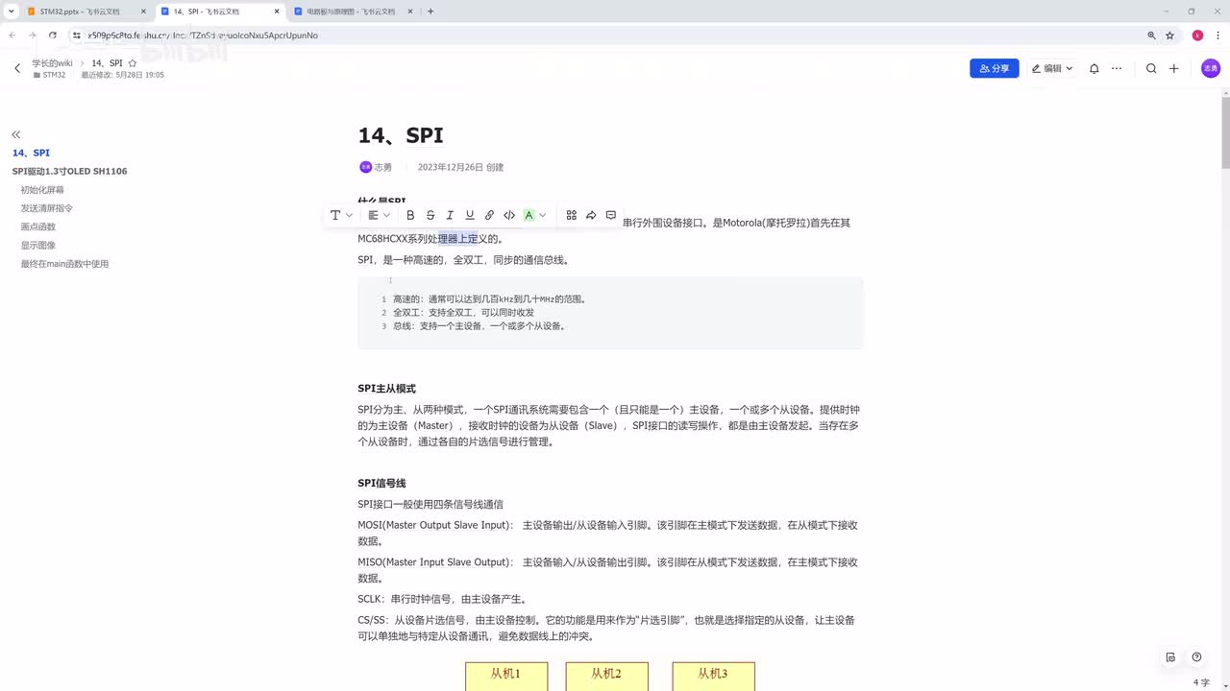
Task: Add a comment to the selection
Action: pos(610,215)
